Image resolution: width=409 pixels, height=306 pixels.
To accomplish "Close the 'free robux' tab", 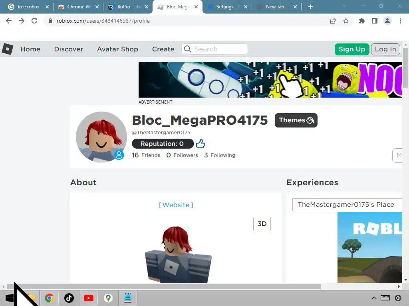I will [x=47, y=7].
